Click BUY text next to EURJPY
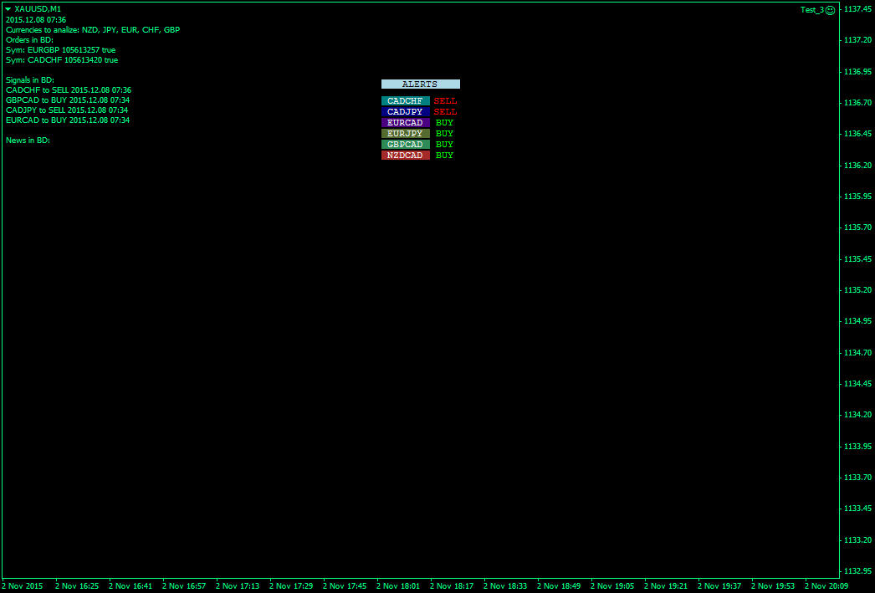 (x=444, y=133)
